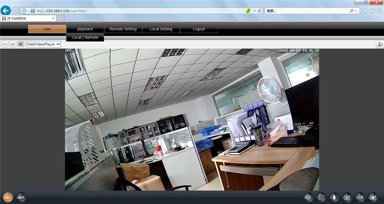Viewport: 384px width, 204px height.
Task: Open browser tools gear icon
Action: click(379, 11)
